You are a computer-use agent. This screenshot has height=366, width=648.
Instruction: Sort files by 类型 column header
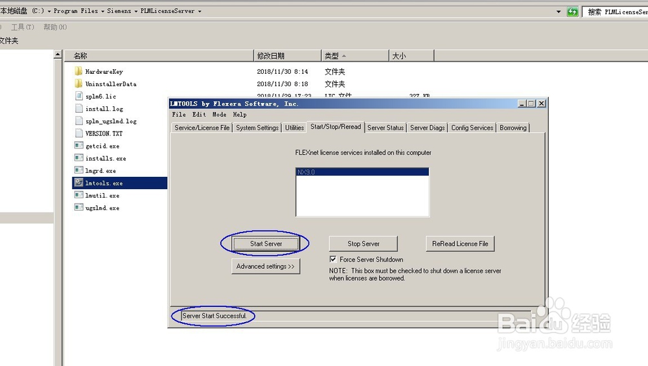[x=355, y=55]
